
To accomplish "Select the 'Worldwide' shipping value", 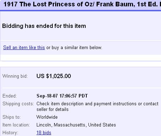I will tap(47, 117).
